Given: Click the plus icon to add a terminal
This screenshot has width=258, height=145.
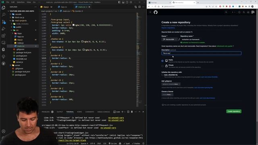Looking at the screenshot, I should point(122,112).
